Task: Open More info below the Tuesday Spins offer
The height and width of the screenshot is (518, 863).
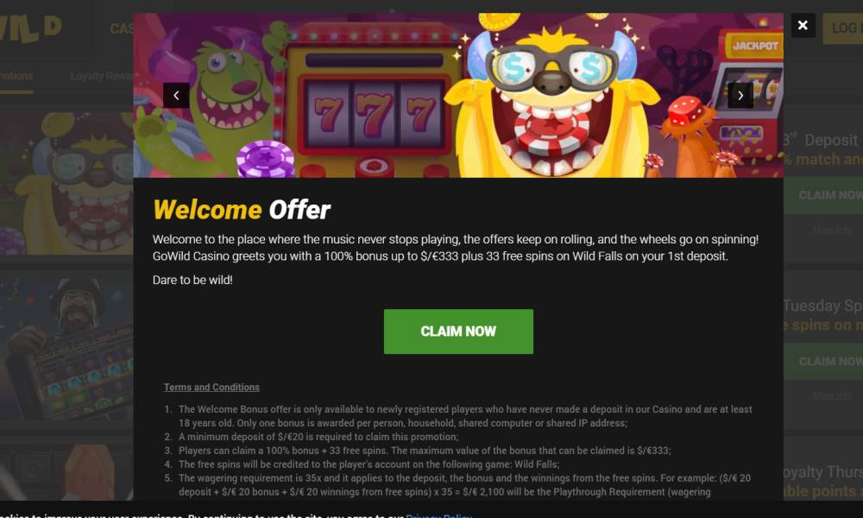Action: (832, 395)
